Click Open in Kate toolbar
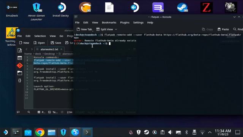Viewport: 243px width, 137px height. [39, 43]
